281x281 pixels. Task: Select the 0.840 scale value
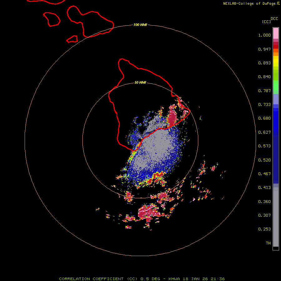tap(264, 77)
